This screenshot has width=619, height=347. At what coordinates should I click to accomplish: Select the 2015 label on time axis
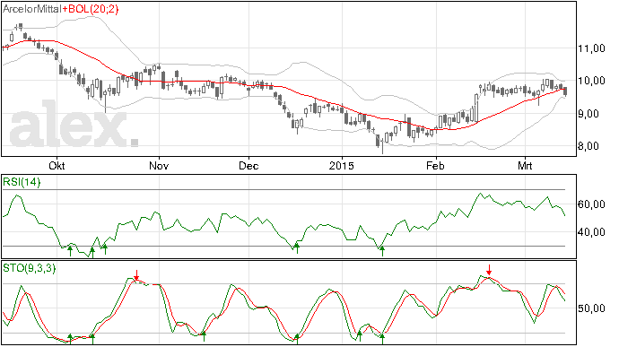tap(342, 166)
